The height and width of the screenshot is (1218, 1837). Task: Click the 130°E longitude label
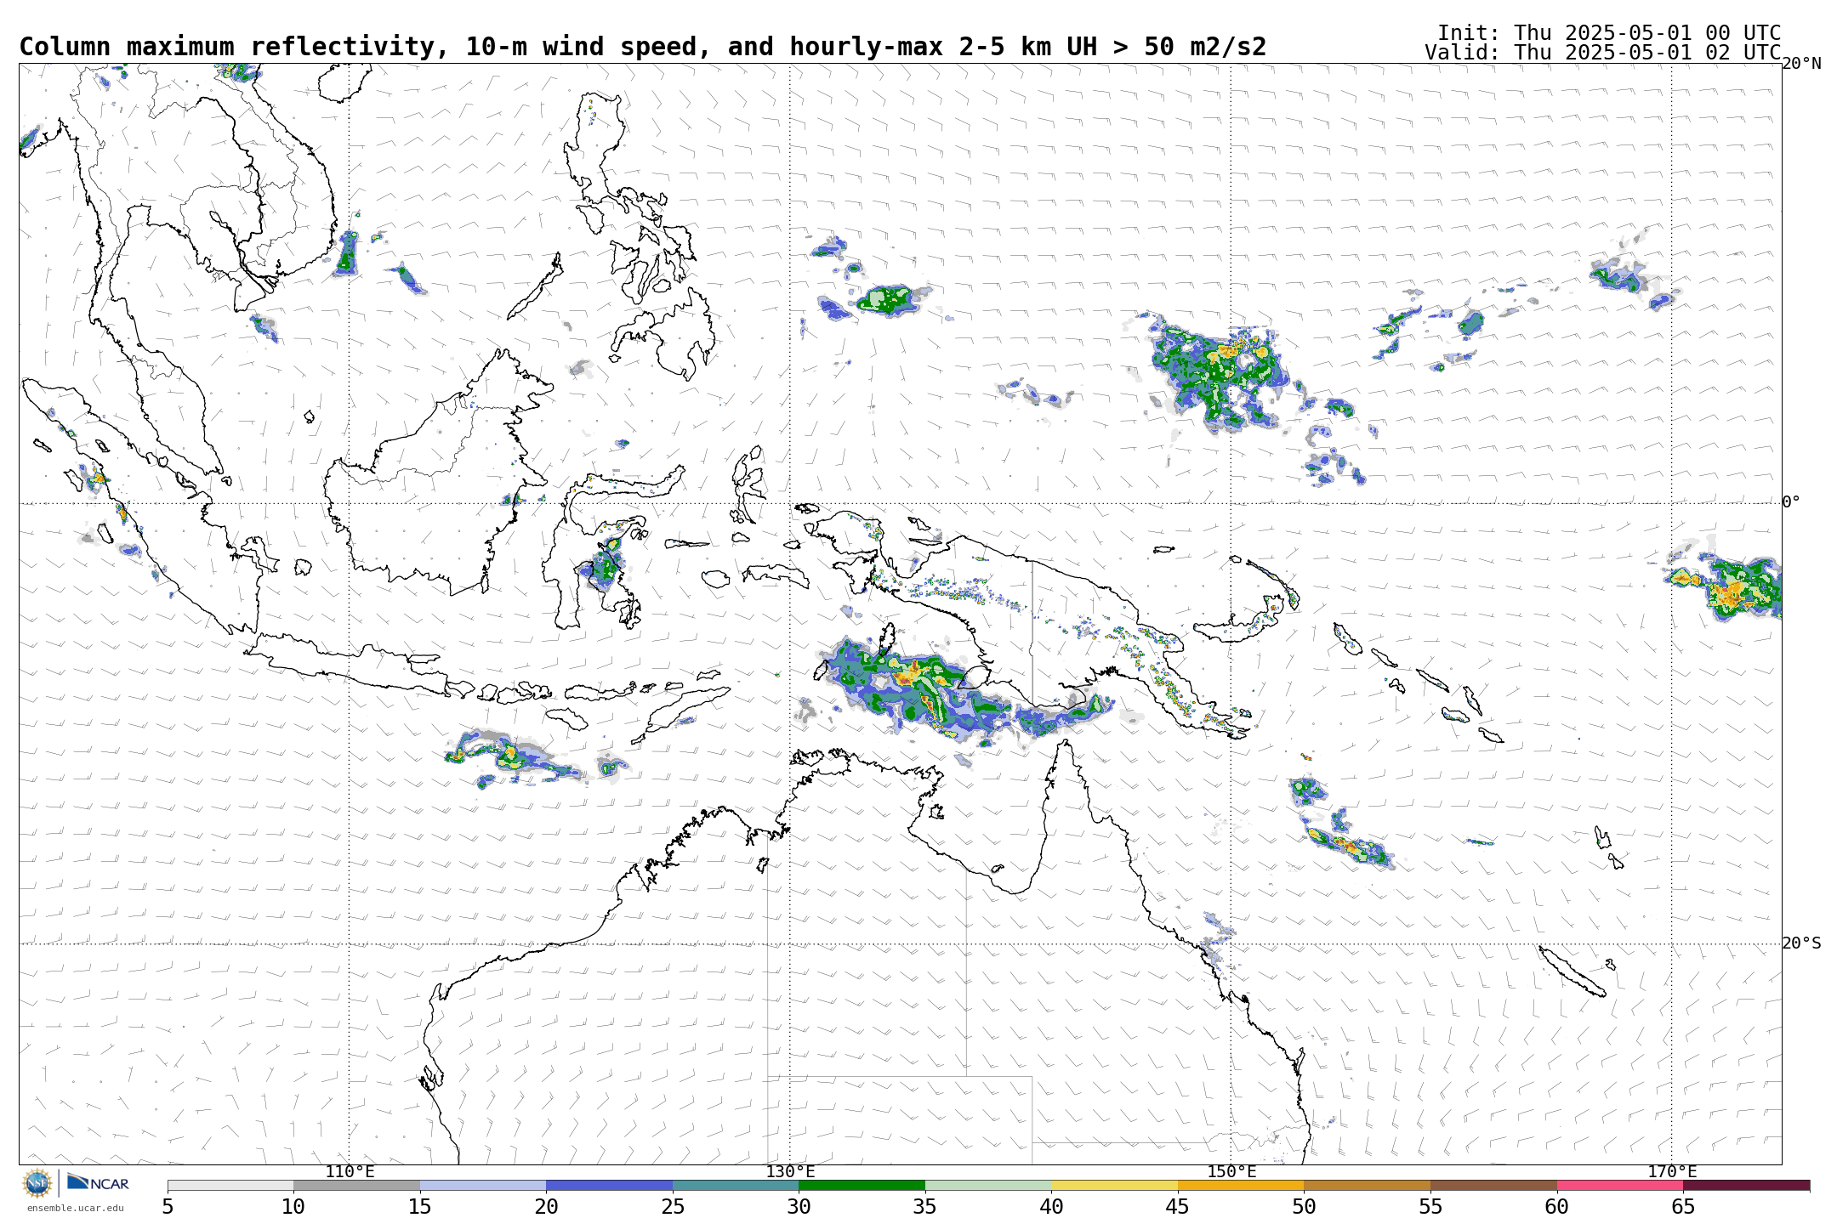(x=790, y=1172)
